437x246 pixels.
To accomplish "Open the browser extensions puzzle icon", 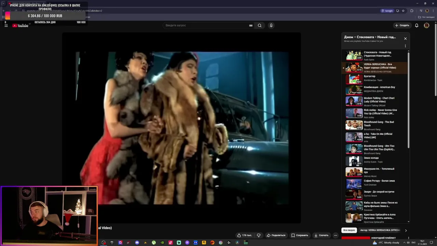I will tap(412, 11).
